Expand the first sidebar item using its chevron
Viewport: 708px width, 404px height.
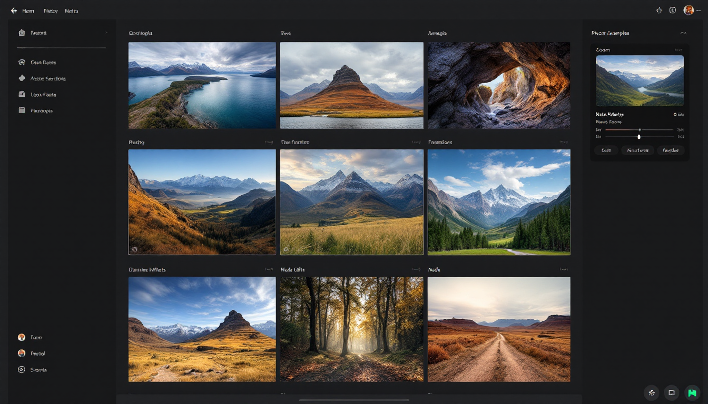106,33
